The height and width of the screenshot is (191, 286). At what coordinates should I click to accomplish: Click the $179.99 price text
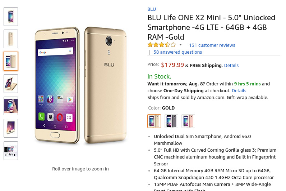click(172, 65)
